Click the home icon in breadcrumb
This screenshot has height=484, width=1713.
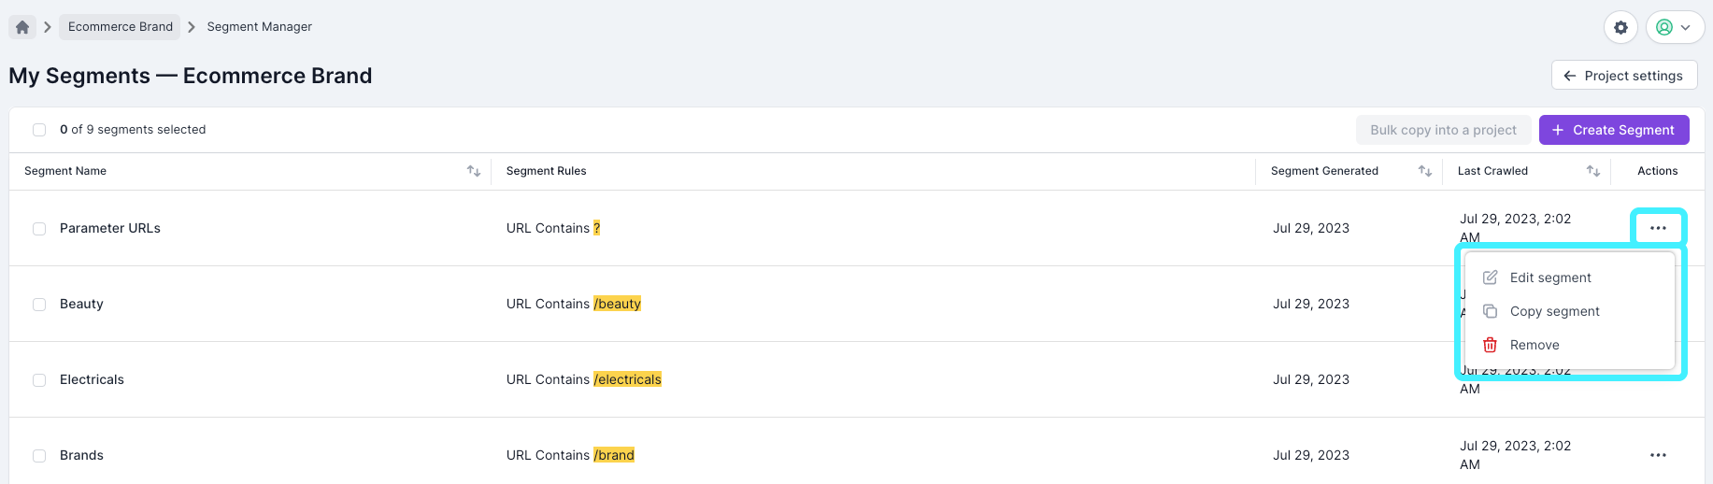(x=22, y=27)
